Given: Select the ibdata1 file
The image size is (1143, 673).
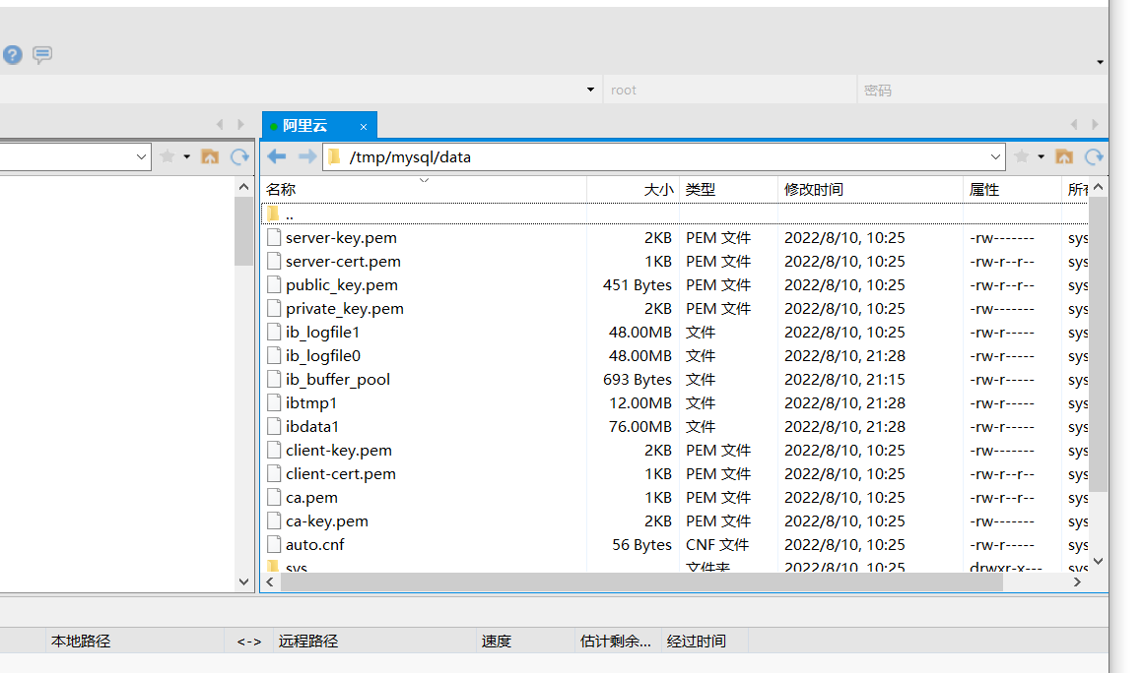Looking at the screenshot, I should (312, 427).
